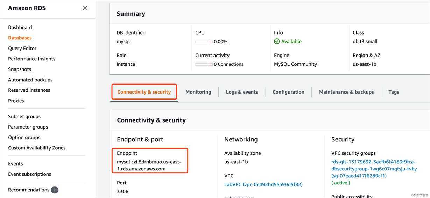Switch to the Logs & events tab
Screen dimensions: 430x198
(242, 92)
